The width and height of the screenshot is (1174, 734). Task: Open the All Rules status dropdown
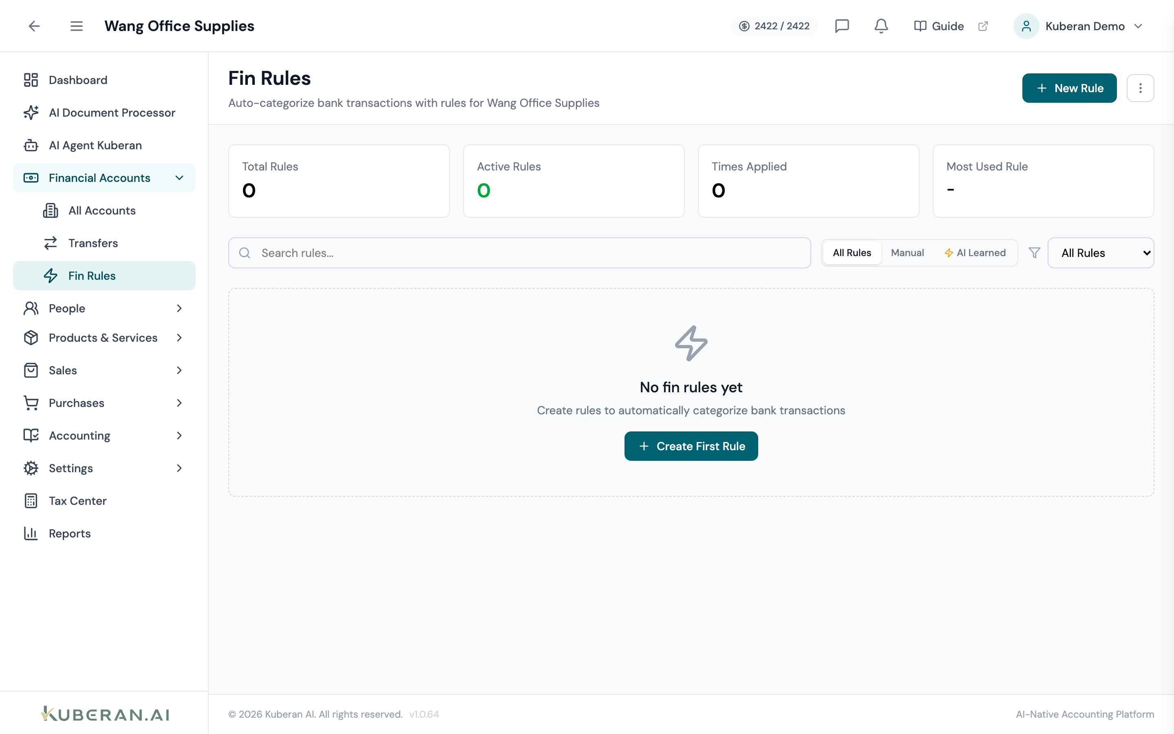[1101, 253]
